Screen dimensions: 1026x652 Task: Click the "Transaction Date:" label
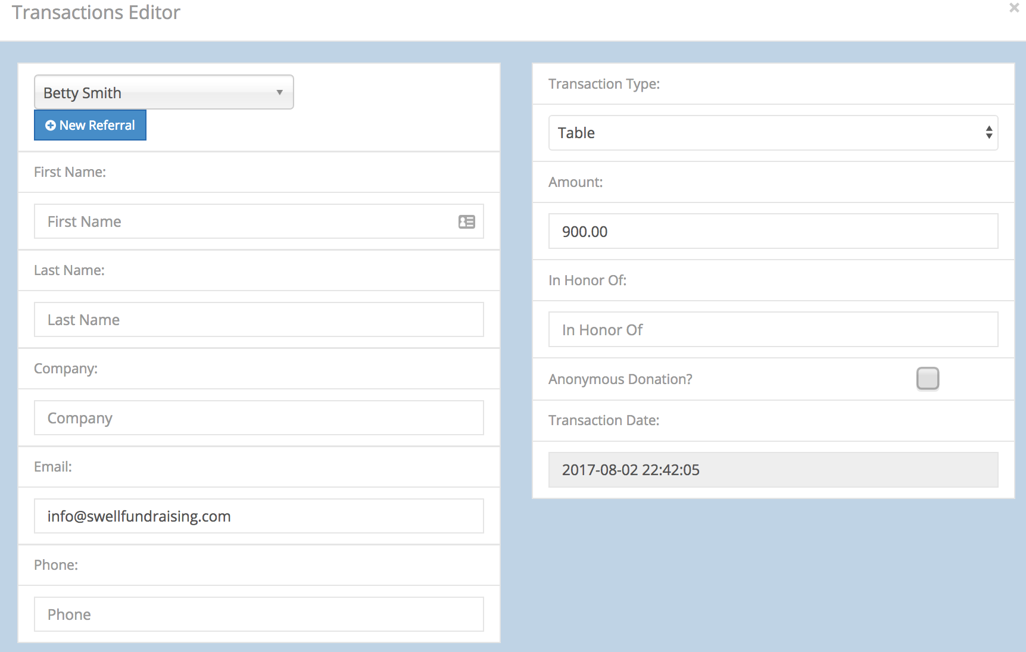point(603,420)
